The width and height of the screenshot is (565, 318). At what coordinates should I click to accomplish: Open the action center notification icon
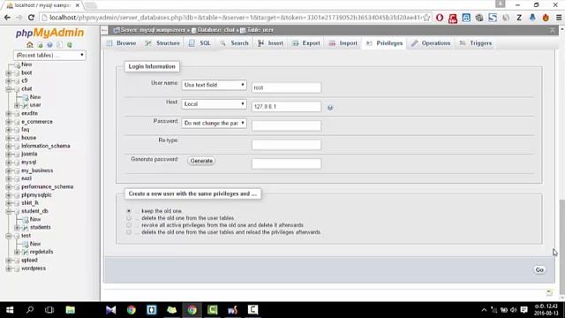click(x=524, y=310)
